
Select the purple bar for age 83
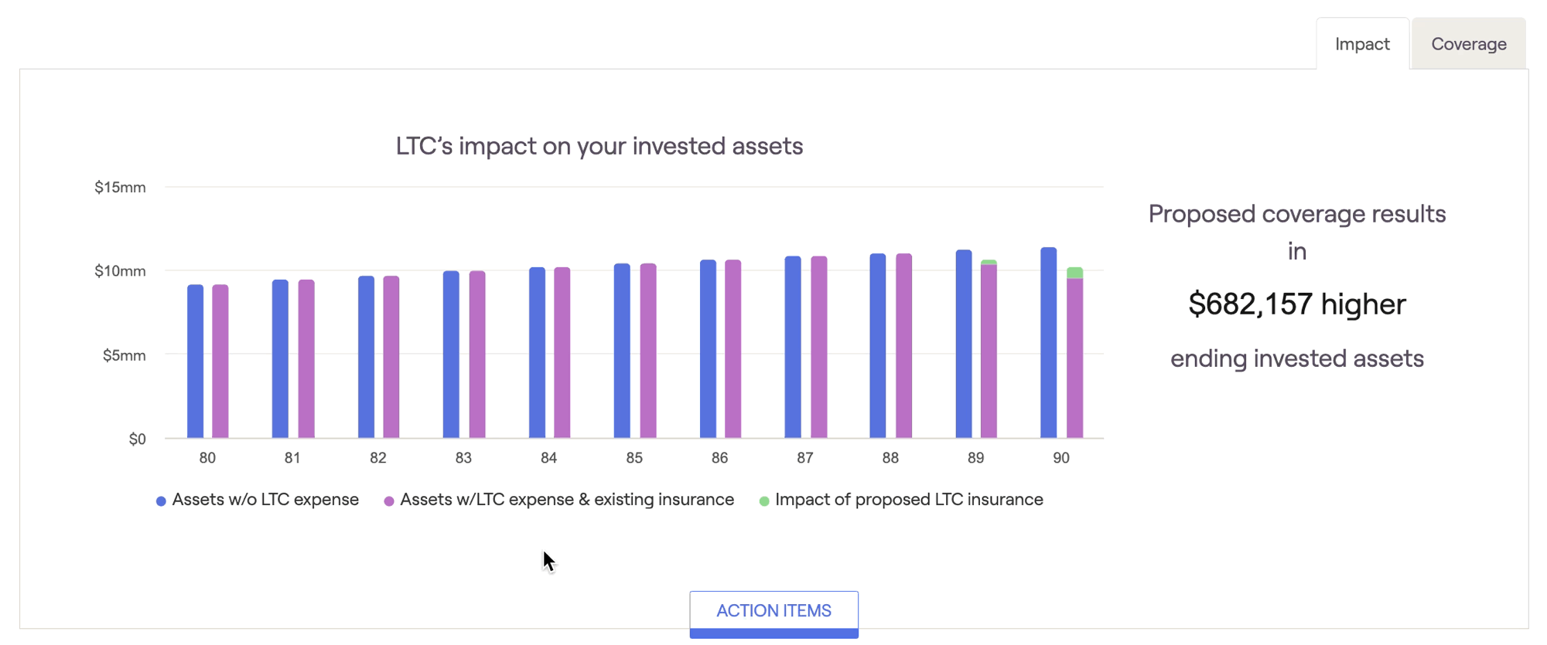point(477,355)
